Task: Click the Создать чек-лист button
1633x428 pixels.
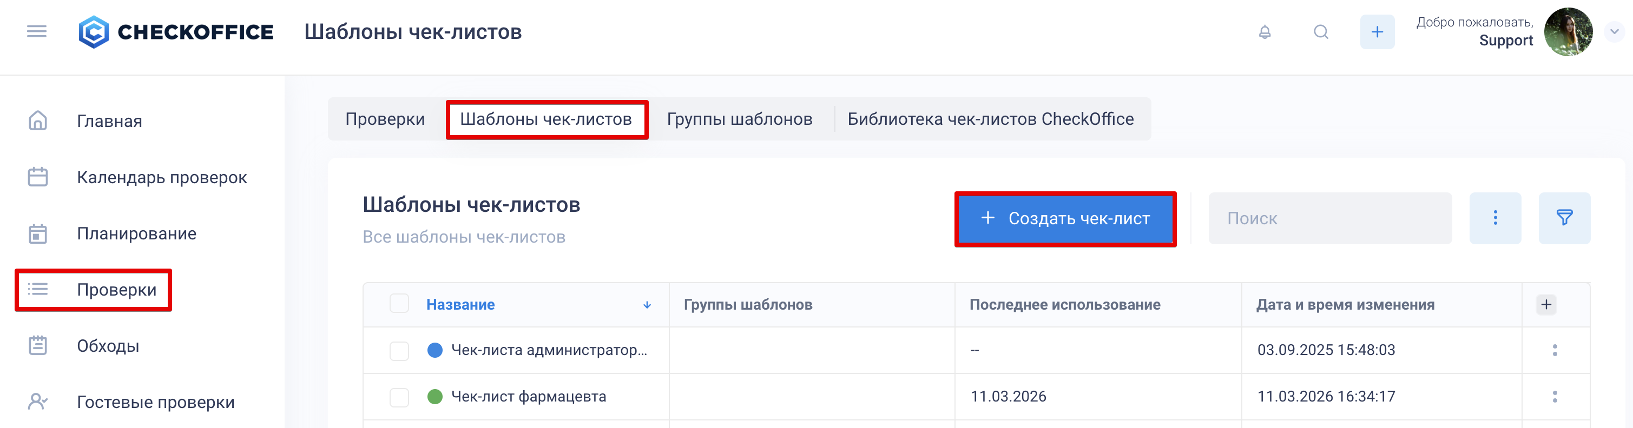Action: 1065,218
